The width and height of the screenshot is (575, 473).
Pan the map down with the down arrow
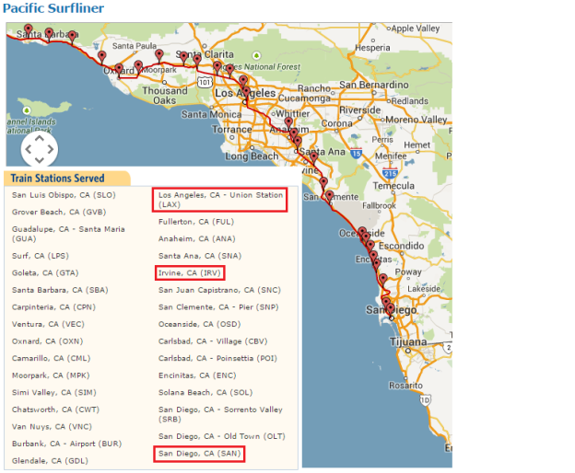tap(40, 160)
